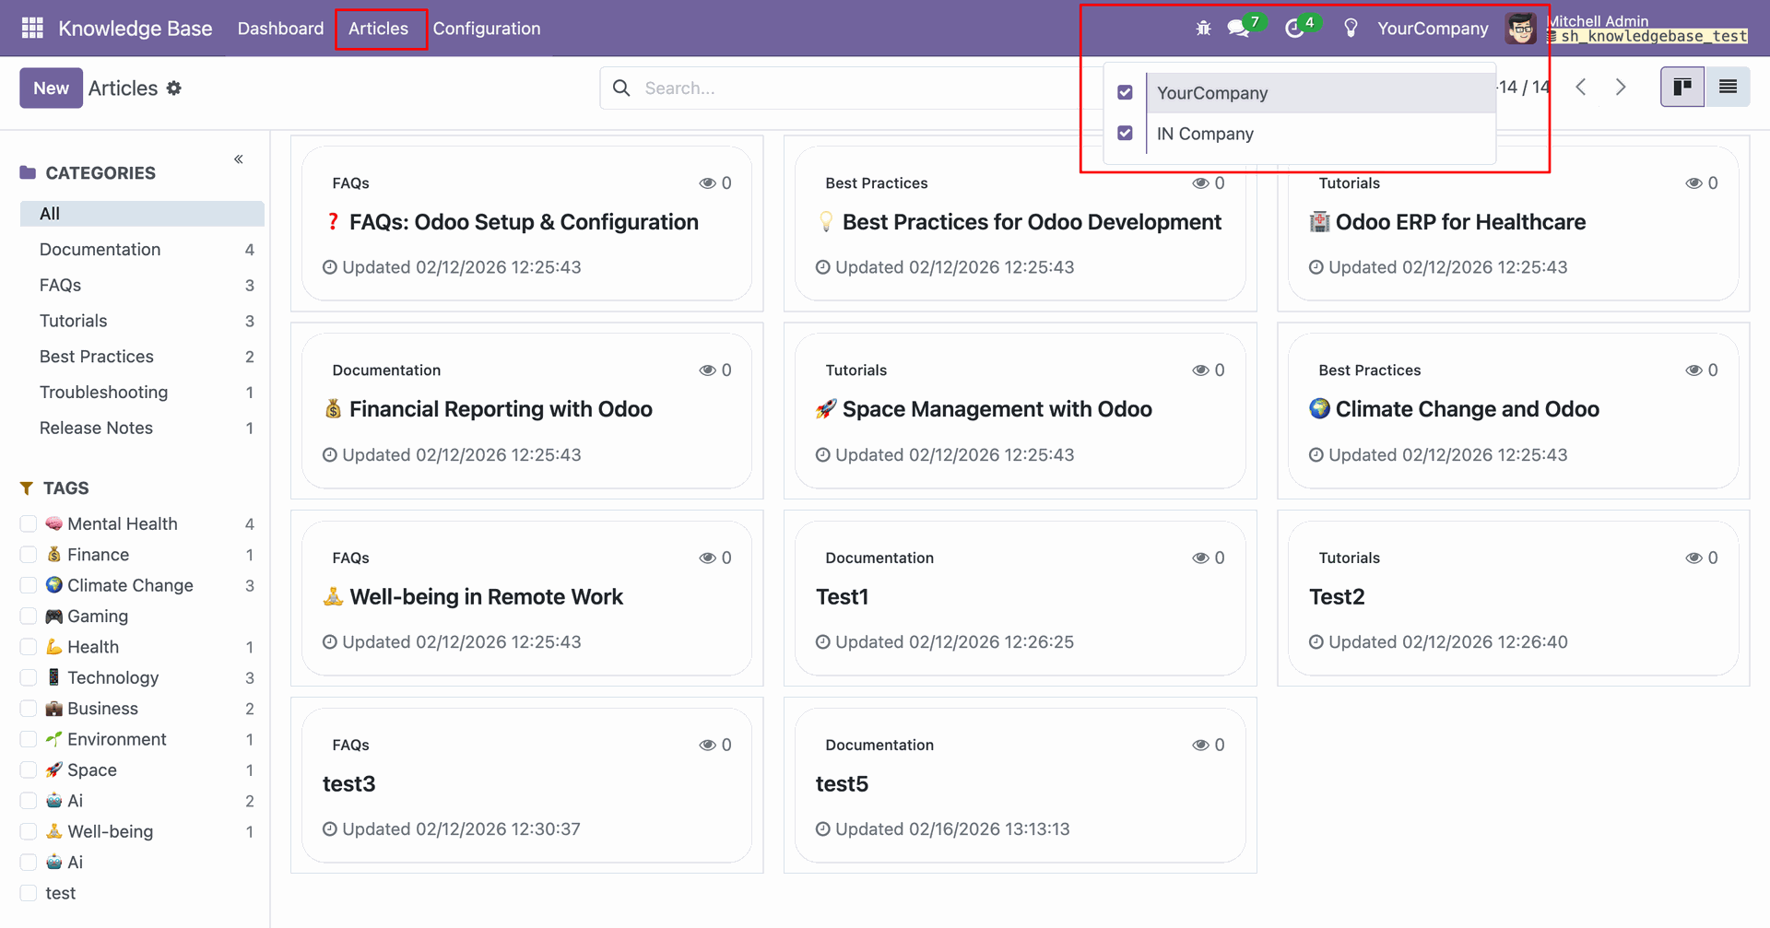Open the Articles gear settings icon

coord(174,88)
